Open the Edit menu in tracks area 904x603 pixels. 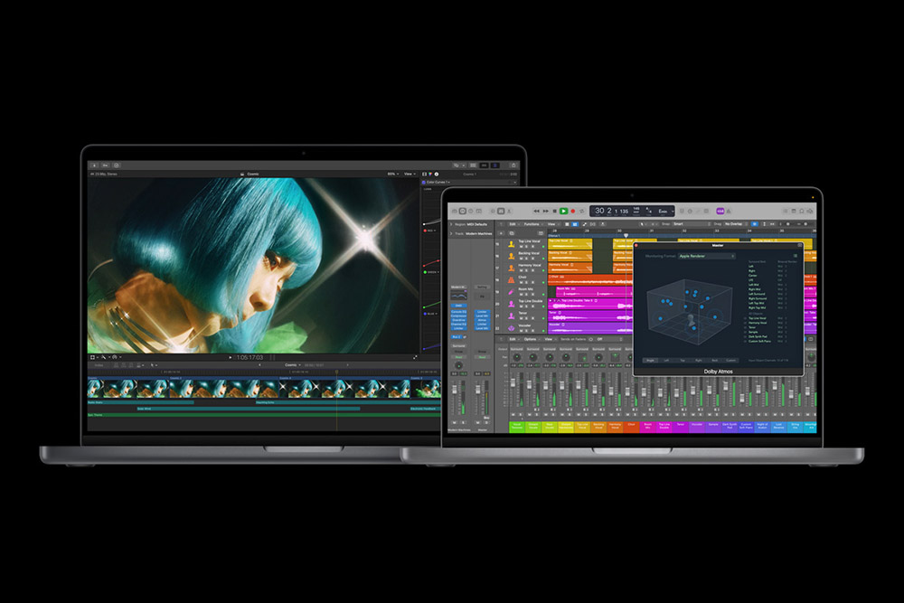(513, 224)
